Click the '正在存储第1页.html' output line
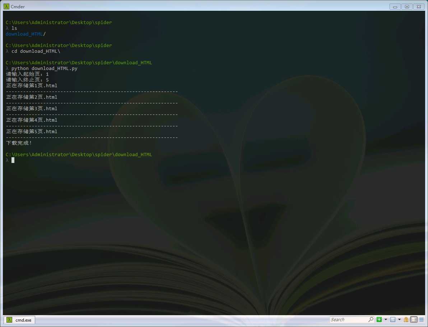This screenshot has width=428, height=327. pyautogui.click(x=32, y=85)
